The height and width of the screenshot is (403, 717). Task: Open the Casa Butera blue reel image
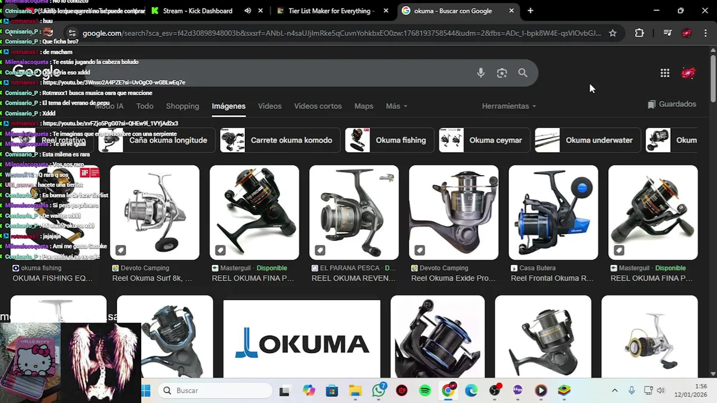tap(553, 213)
